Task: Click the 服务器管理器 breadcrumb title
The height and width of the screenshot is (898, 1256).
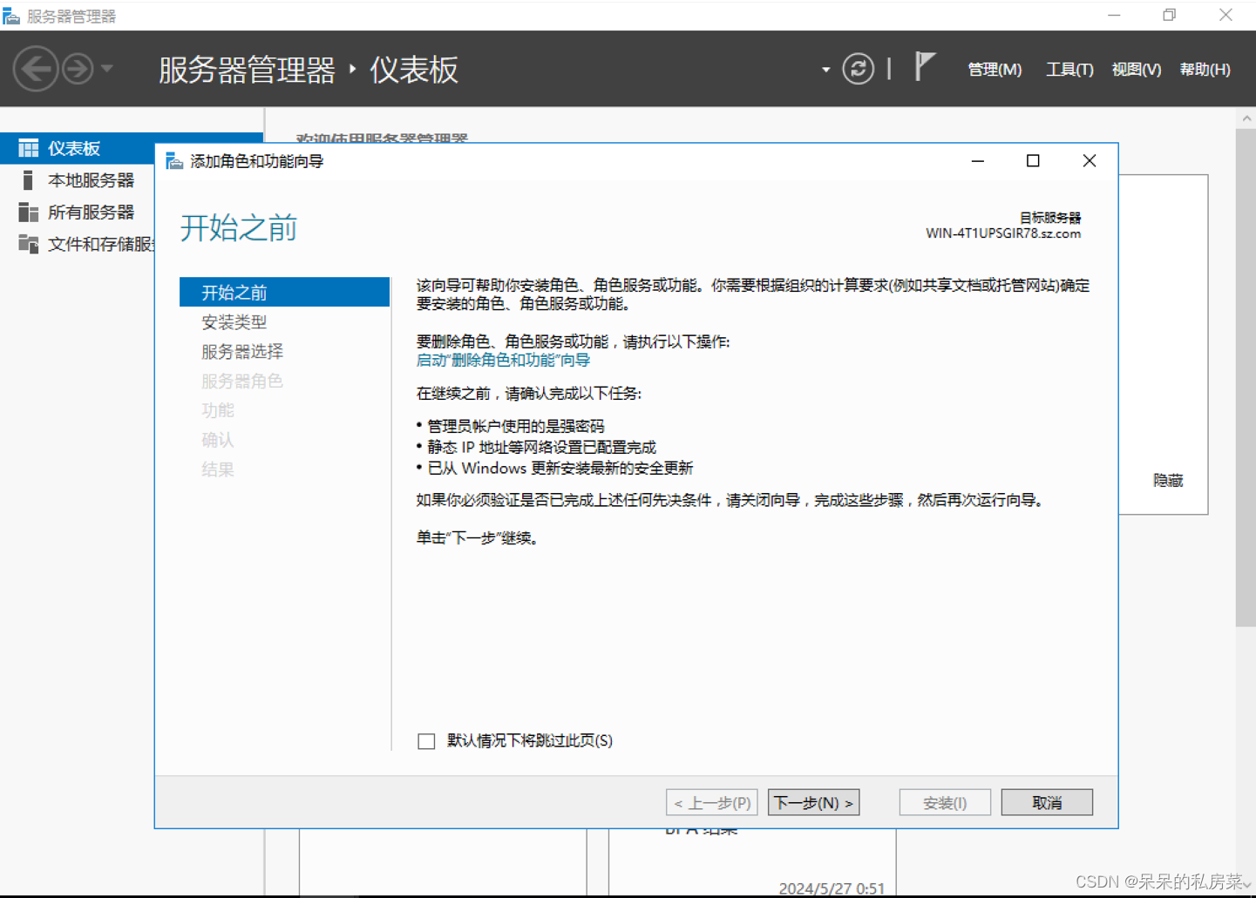Action: pyautogui.click(x=247, y=70)
